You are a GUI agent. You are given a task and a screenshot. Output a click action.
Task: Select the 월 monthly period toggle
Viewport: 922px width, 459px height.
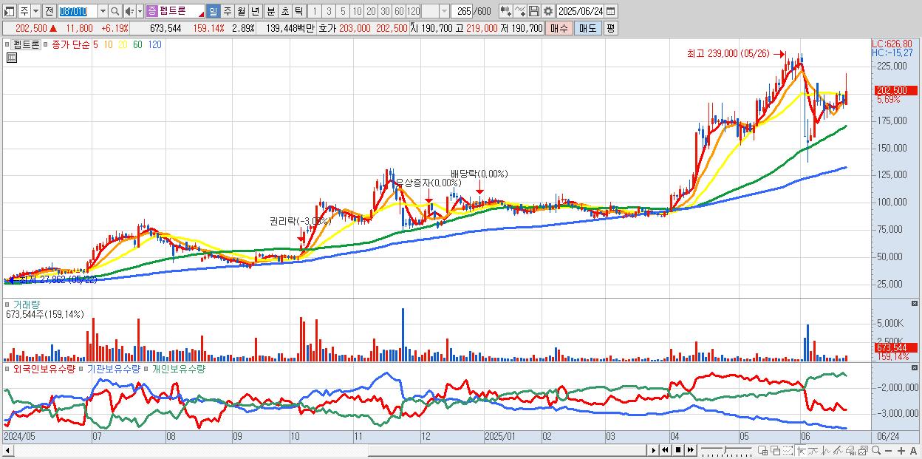pyautogui.click(x=241, y=11)
